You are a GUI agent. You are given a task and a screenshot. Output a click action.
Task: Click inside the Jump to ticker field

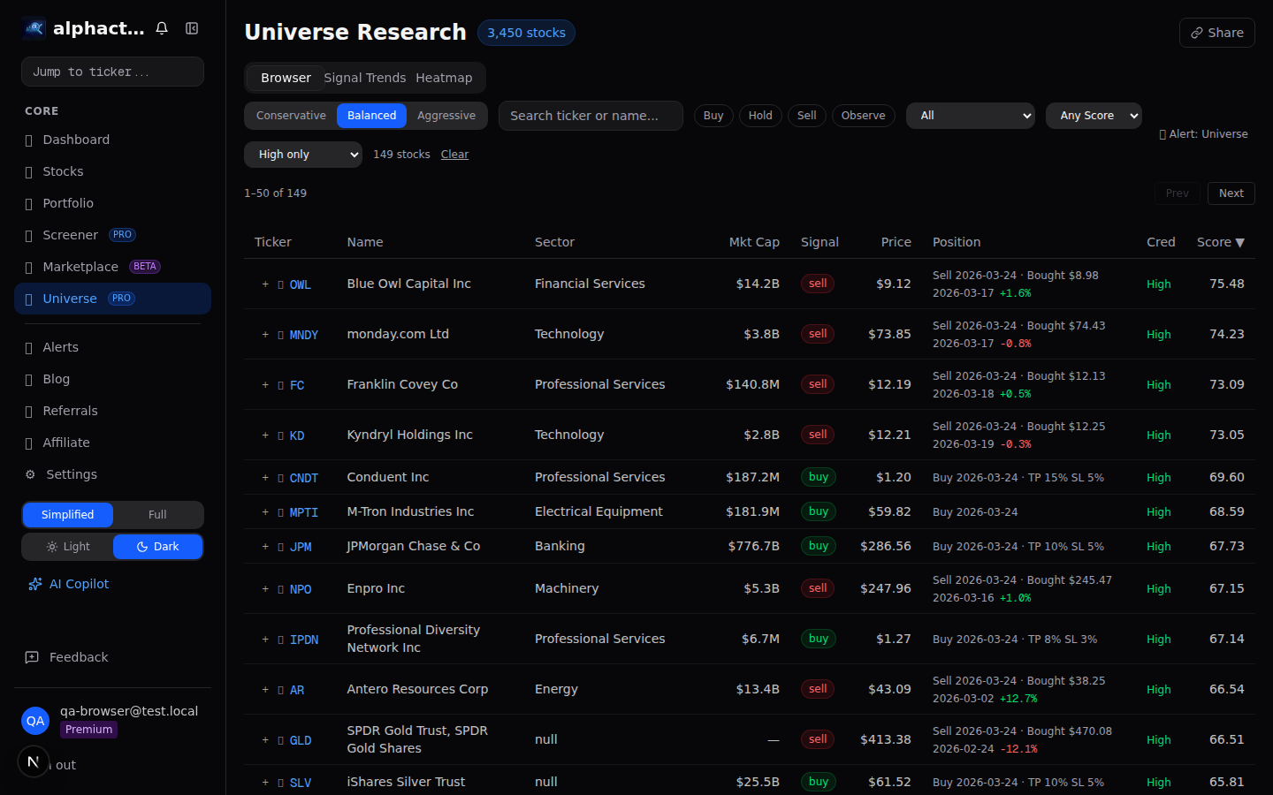tap(112, 72)
